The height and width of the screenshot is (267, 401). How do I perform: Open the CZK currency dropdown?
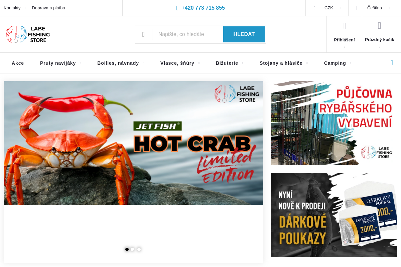point(327,8)
